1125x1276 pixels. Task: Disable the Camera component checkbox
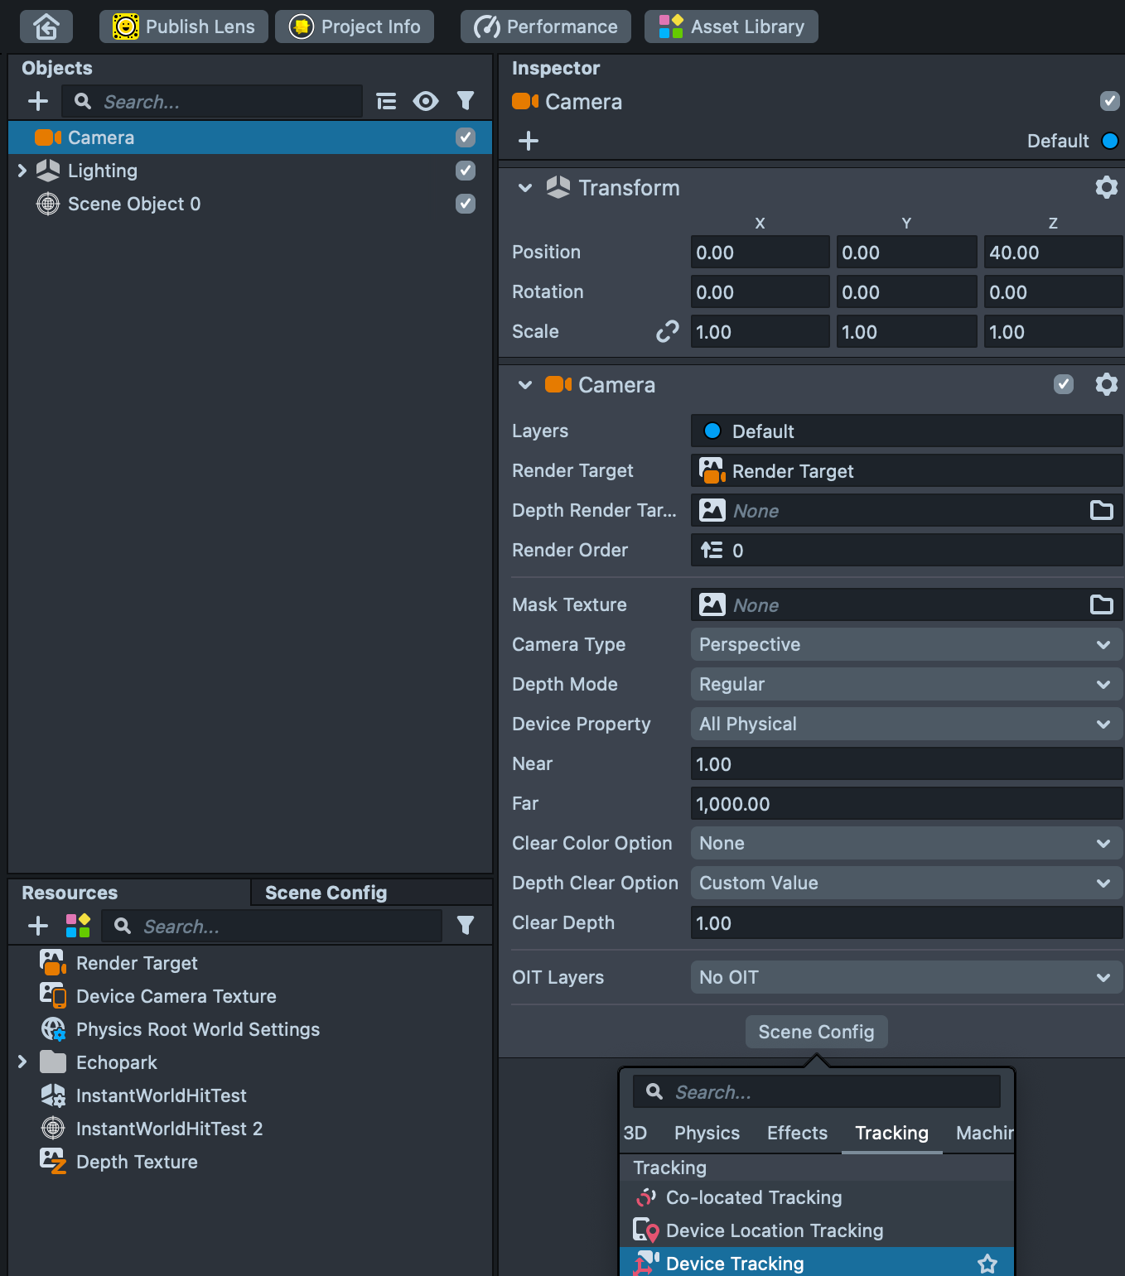[x=1064, y=384]
